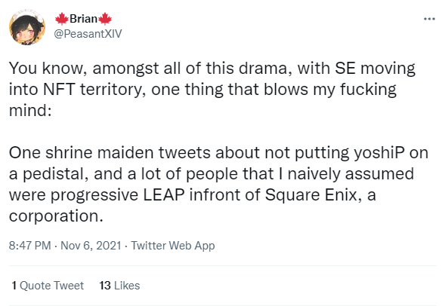445x306 pixels.
Task: View the 1 Quote Tweet list
Action: (48, 286)
